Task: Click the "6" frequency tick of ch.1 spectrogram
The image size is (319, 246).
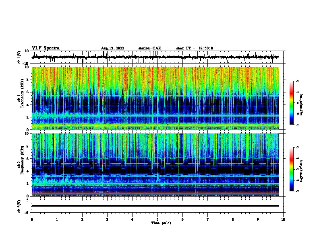Action: (x=28, y=92)
